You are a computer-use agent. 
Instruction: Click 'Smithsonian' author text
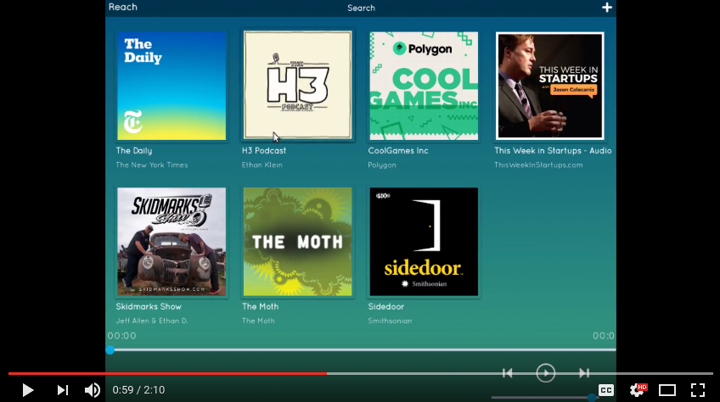pos(390,321)
